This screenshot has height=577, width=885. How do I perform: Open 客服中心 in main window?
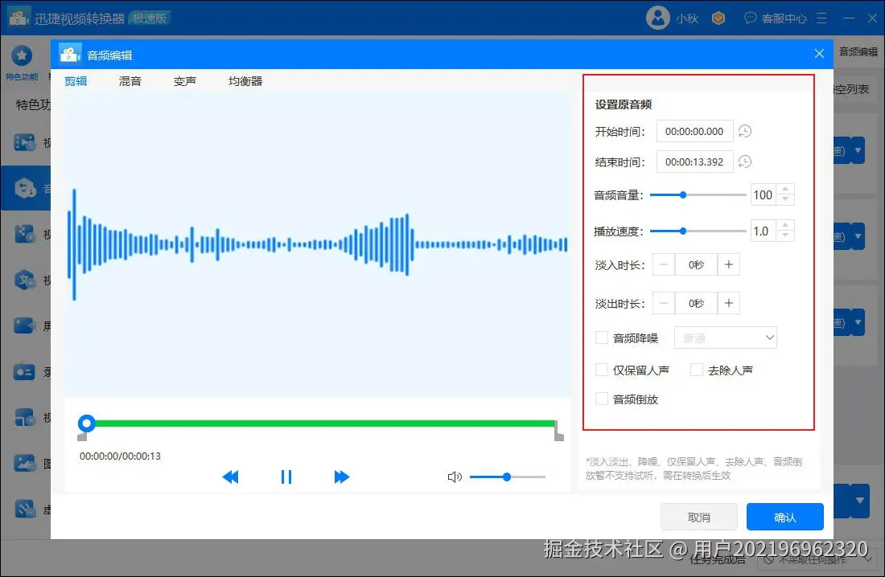tap(776, 18)
